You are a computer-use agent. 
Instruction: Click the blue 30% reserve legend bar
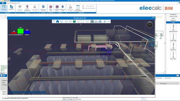pos(27,32)
